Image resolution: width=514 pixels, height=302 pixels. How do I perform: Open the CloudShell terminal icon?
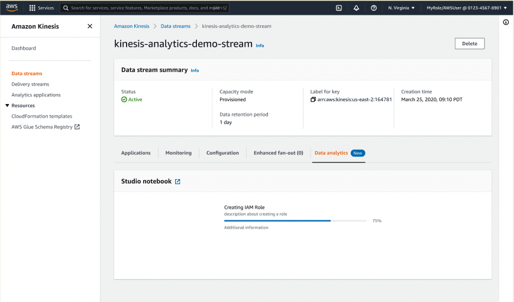[339, 8]
